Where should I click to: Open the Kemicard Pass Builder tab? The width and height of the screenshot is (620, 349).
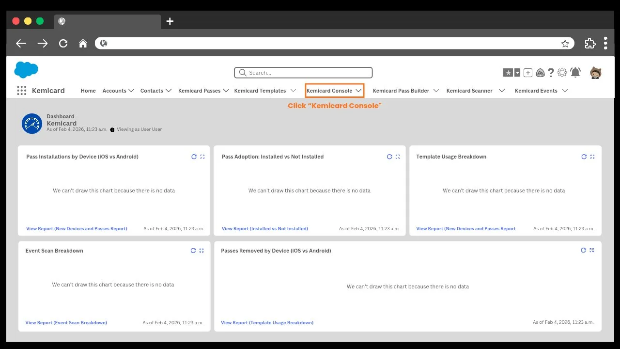(401, 91)
